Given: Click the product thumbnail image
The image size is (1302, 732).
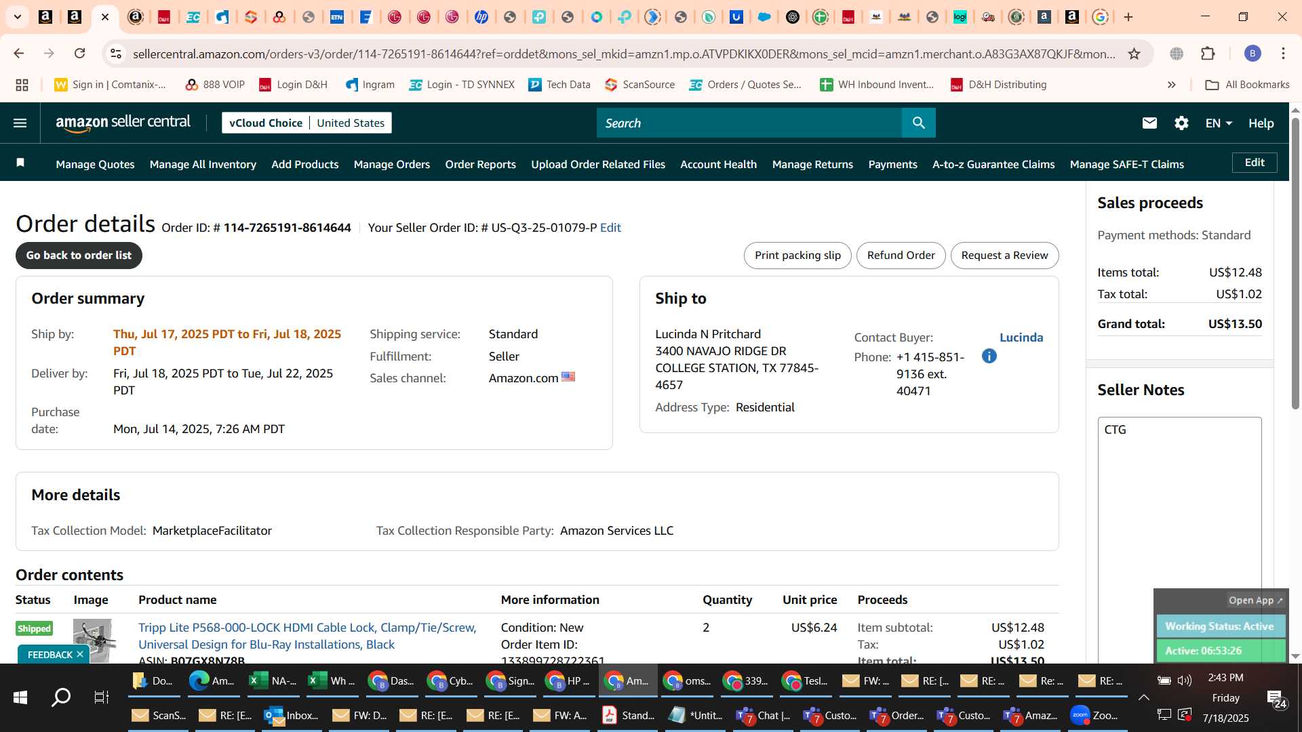Looking at the screenshot, I should pos(93,640).
